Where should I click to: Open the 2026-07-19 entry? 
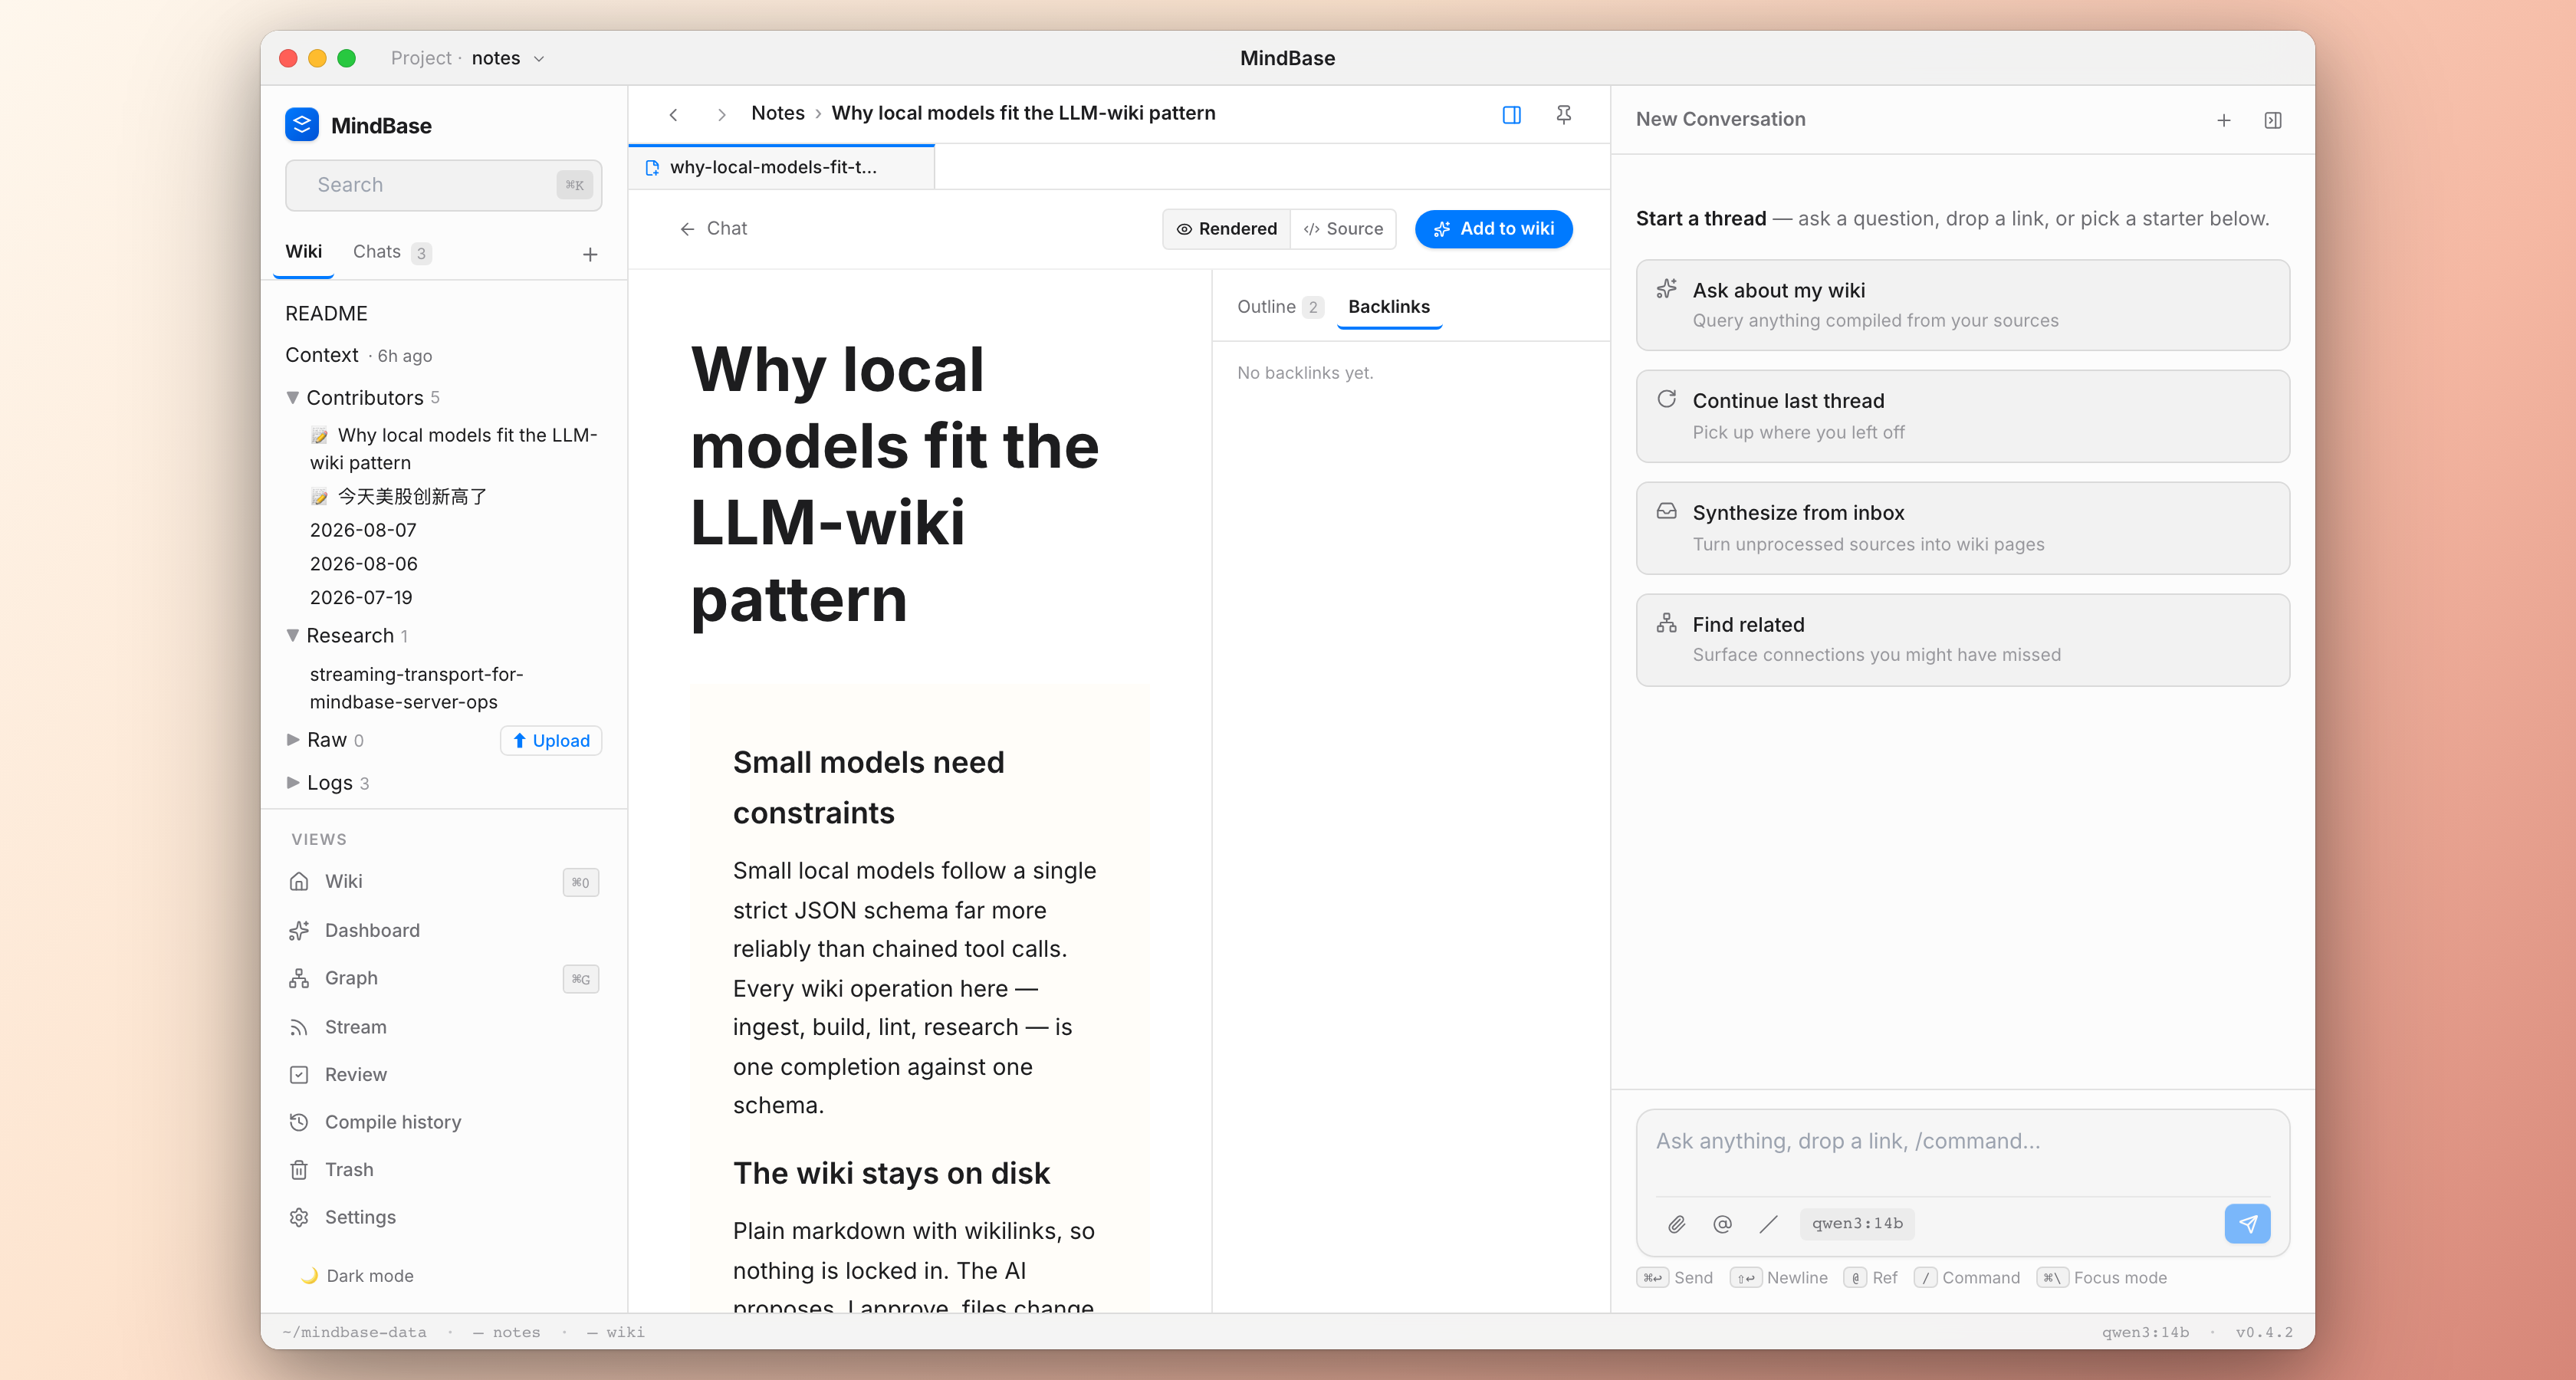coord(361,598)
